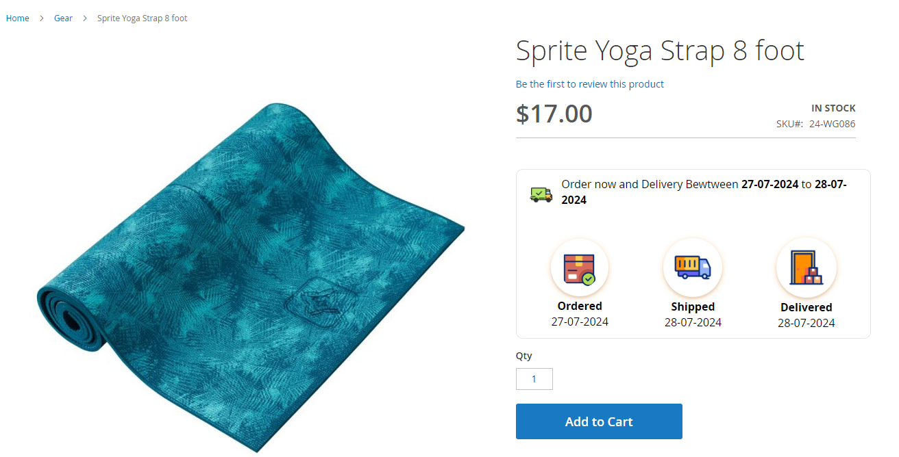Click the date under Shipped label

(x=693, y=322)
